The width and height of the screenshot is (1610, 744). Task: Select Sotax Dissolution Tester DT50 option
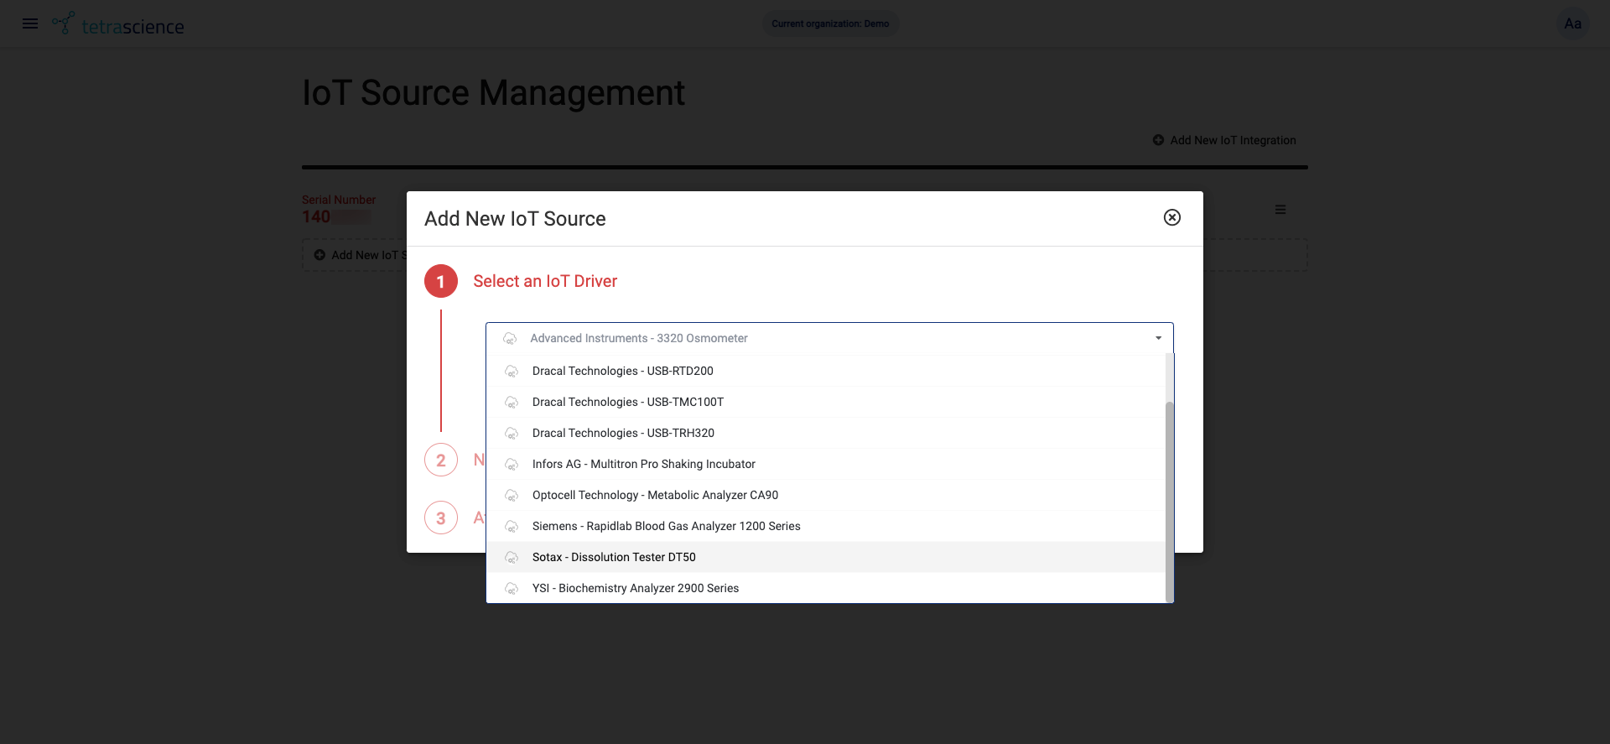(x=826, y=557)
